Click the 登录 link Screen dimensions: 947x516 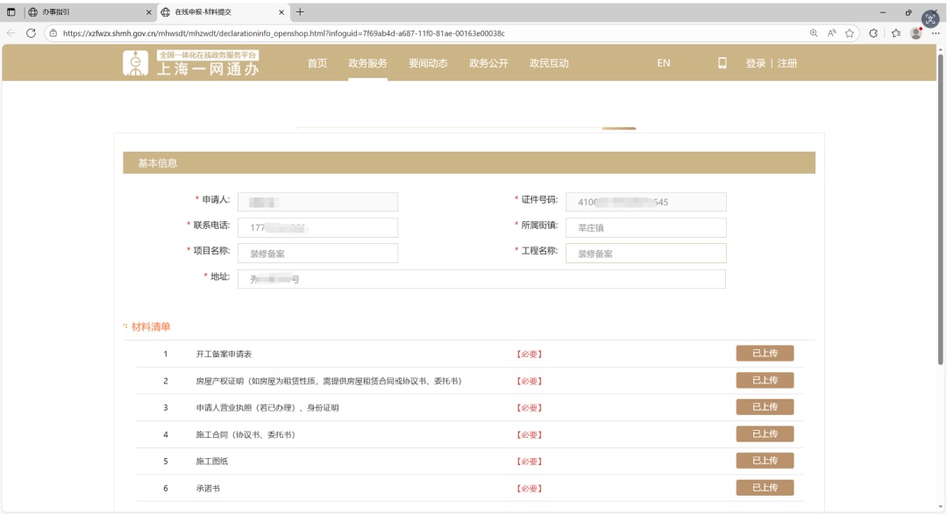pyautogui.click(x=755, y=63)
